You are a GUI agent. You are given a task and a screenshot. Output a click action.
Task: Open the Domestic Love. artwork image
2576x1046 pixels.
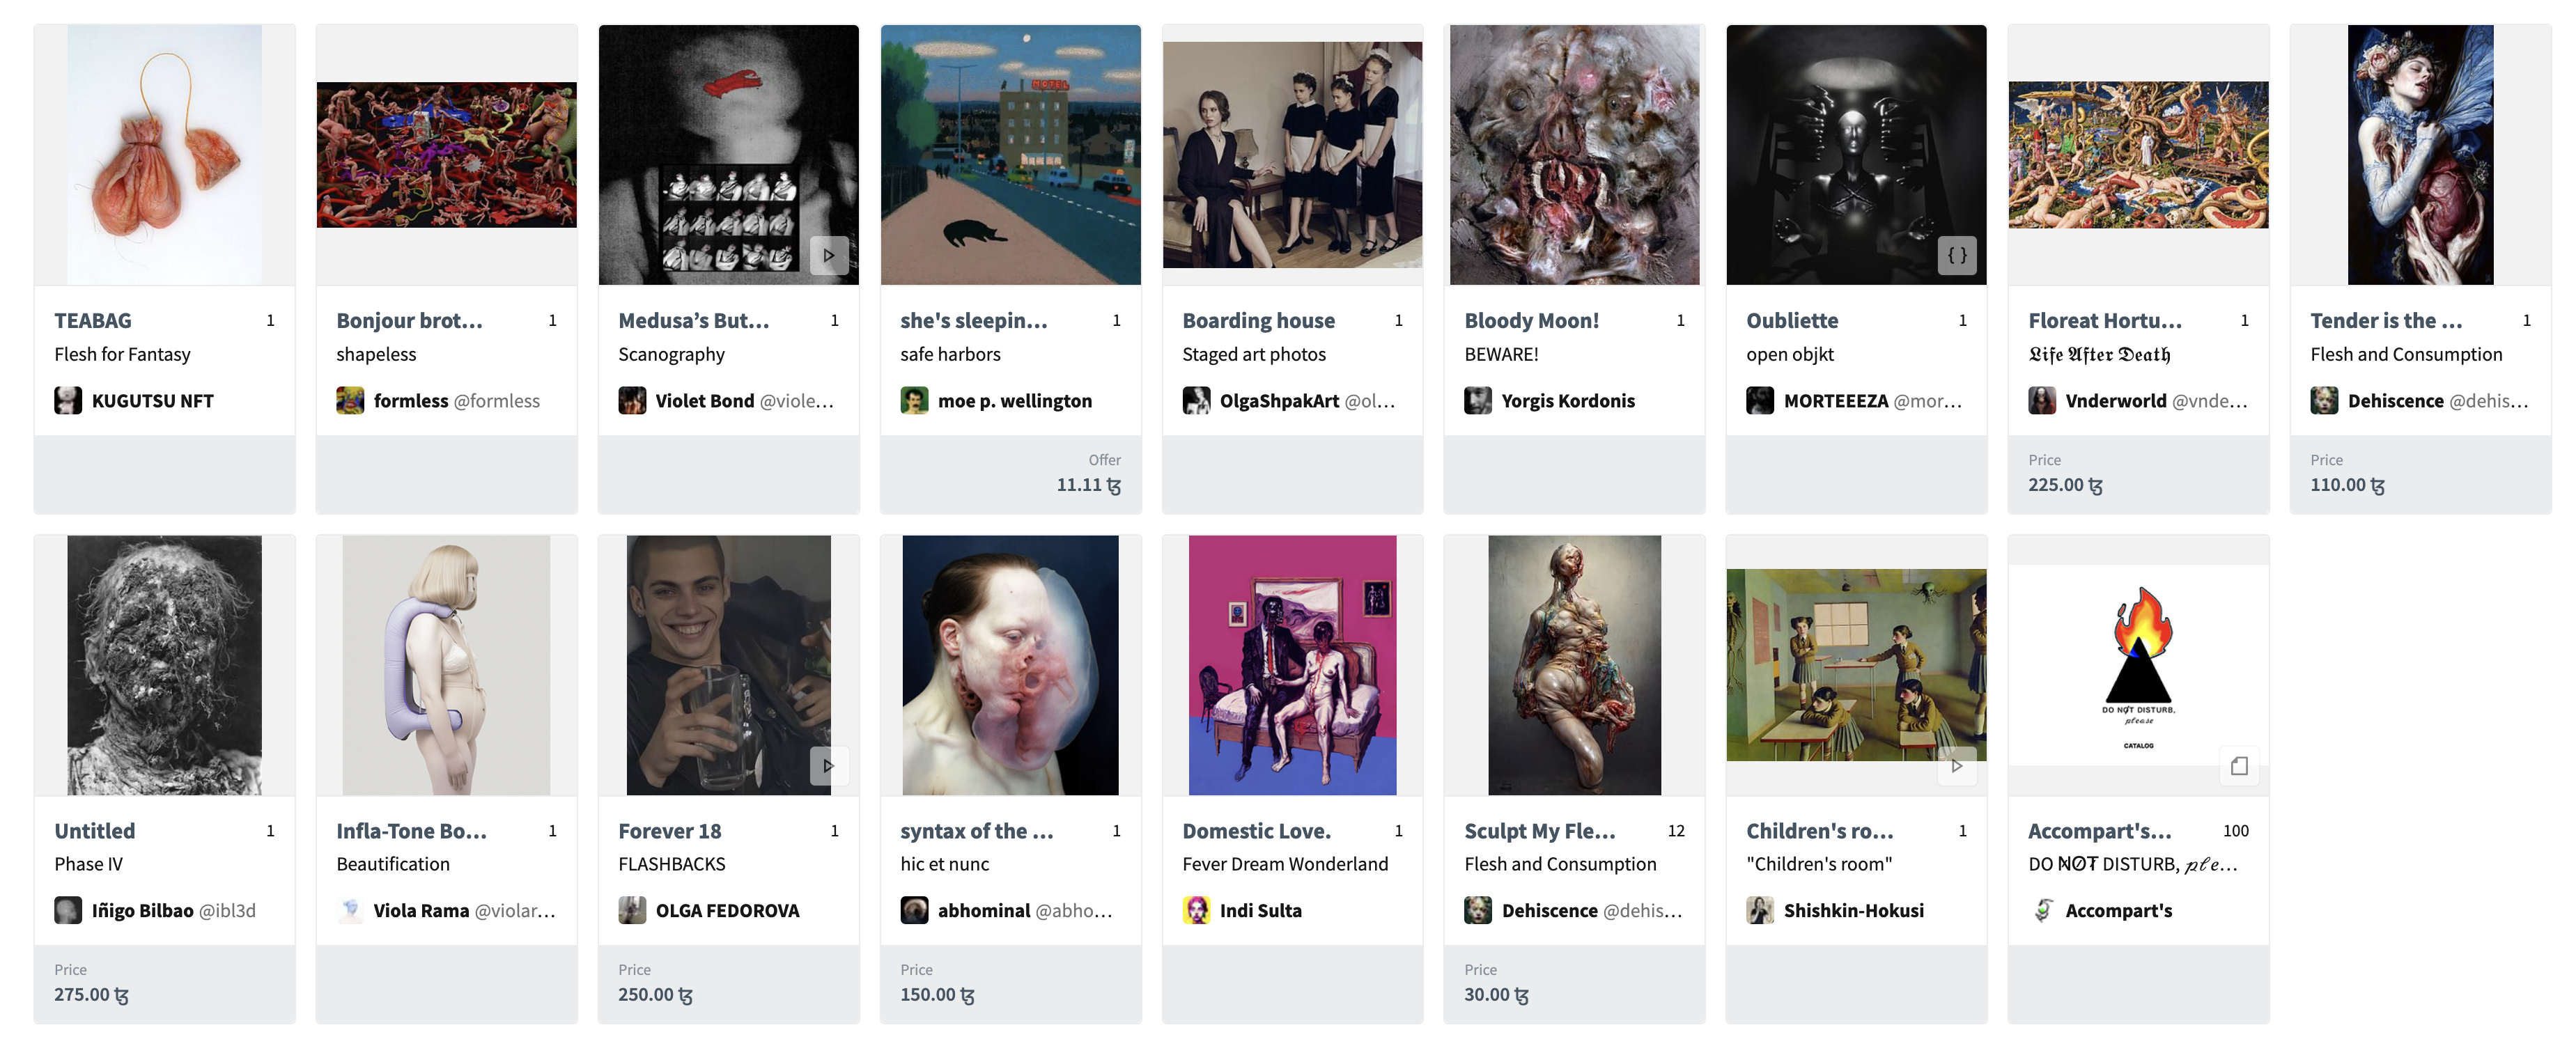pos(1292,665)
